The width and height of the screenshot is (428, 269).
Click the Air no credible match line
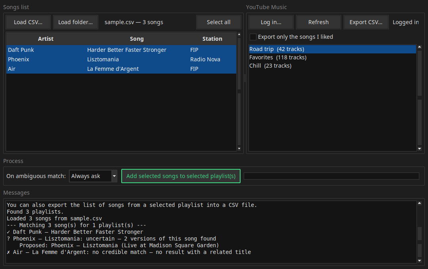pos(129,252)
